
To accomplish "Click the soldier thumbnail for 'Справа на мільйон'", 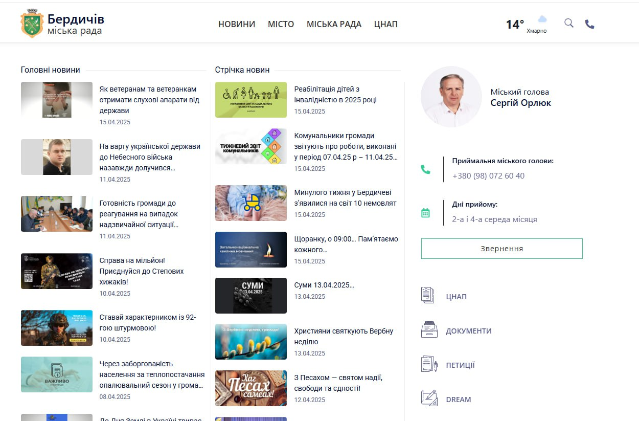I will point(57,271).
